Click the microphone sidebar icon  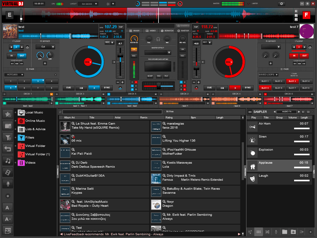(x=8, y=184)
